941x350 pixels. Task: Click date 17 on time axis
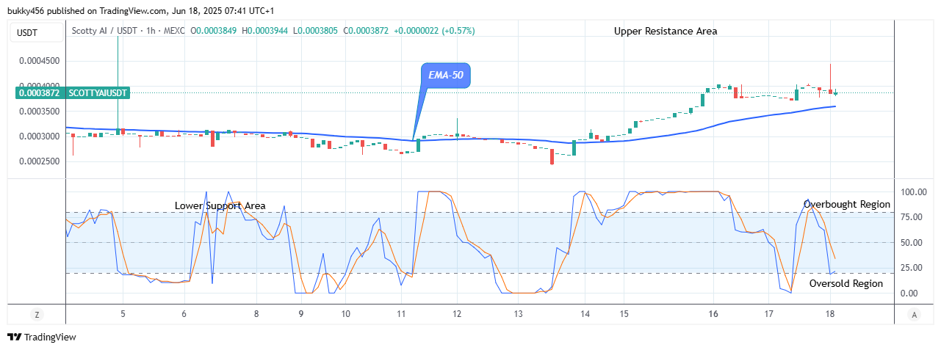point(769,314)
